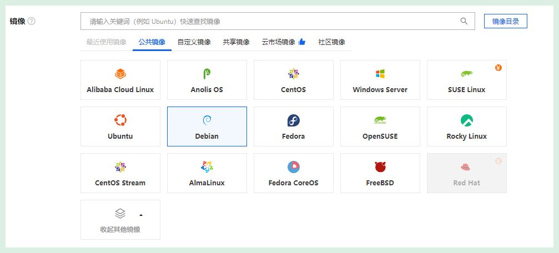The height and width of the screenshot is (253, 559).
Task: Click the Rocky Linux green mountain logo
Action: click(467, 120)
